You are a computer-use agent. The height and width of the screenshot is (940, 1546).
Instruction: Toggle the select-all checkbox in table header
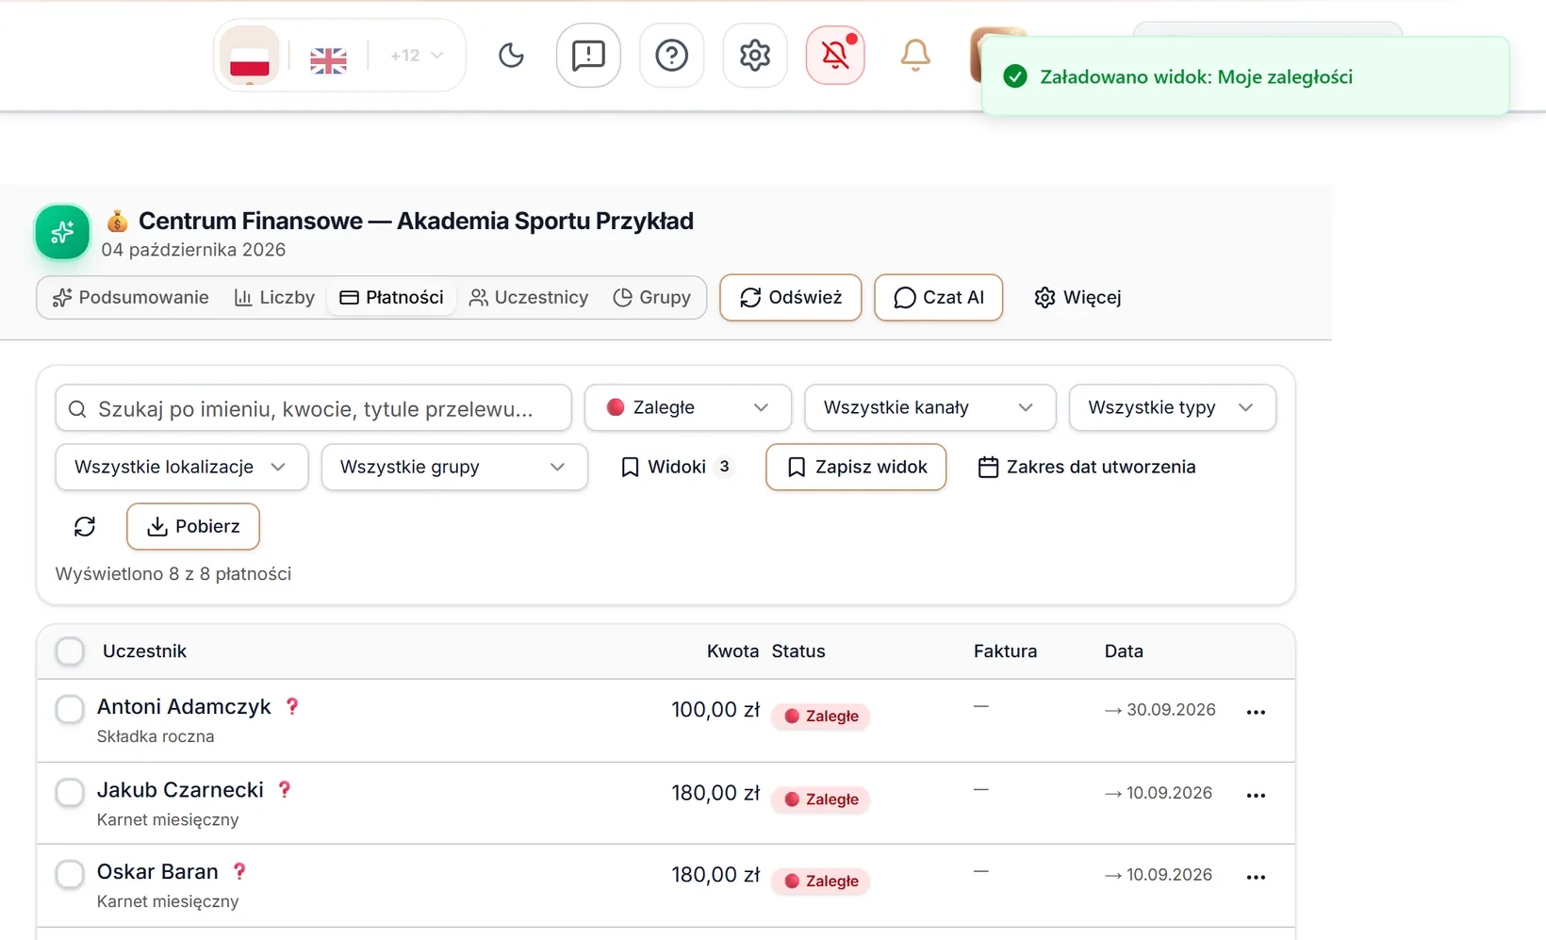pyautogui.click(x=70, y=651)
